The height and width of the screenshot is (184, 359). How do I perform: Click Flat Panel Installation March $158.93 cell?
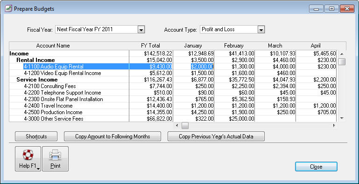coord(275,99)
